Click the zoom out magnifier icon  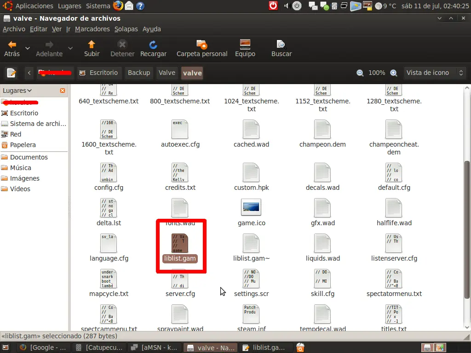pos(360,73)
